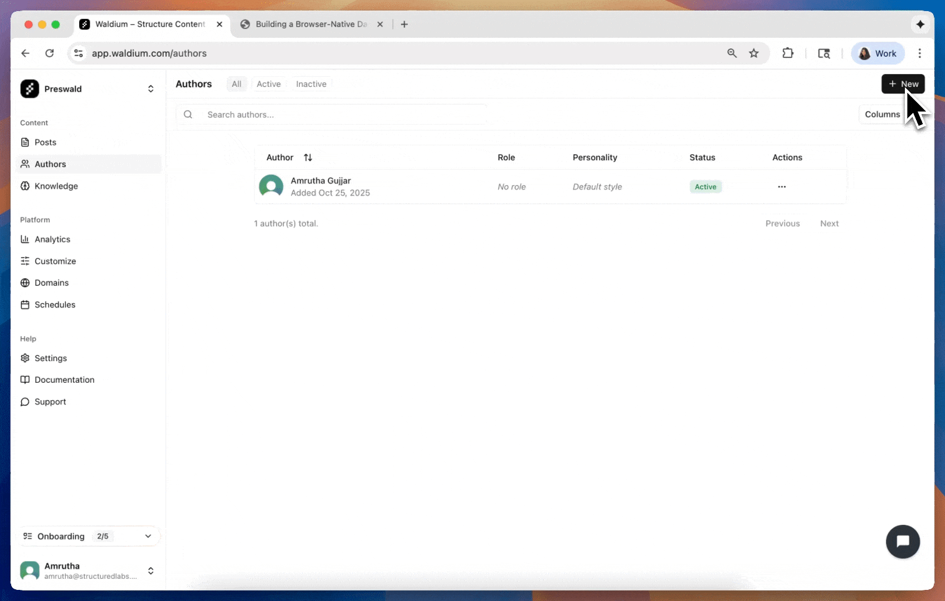Open the workspace switcher chevron
The height and width of the screenshot is (601, 945).
click(150, 88)
